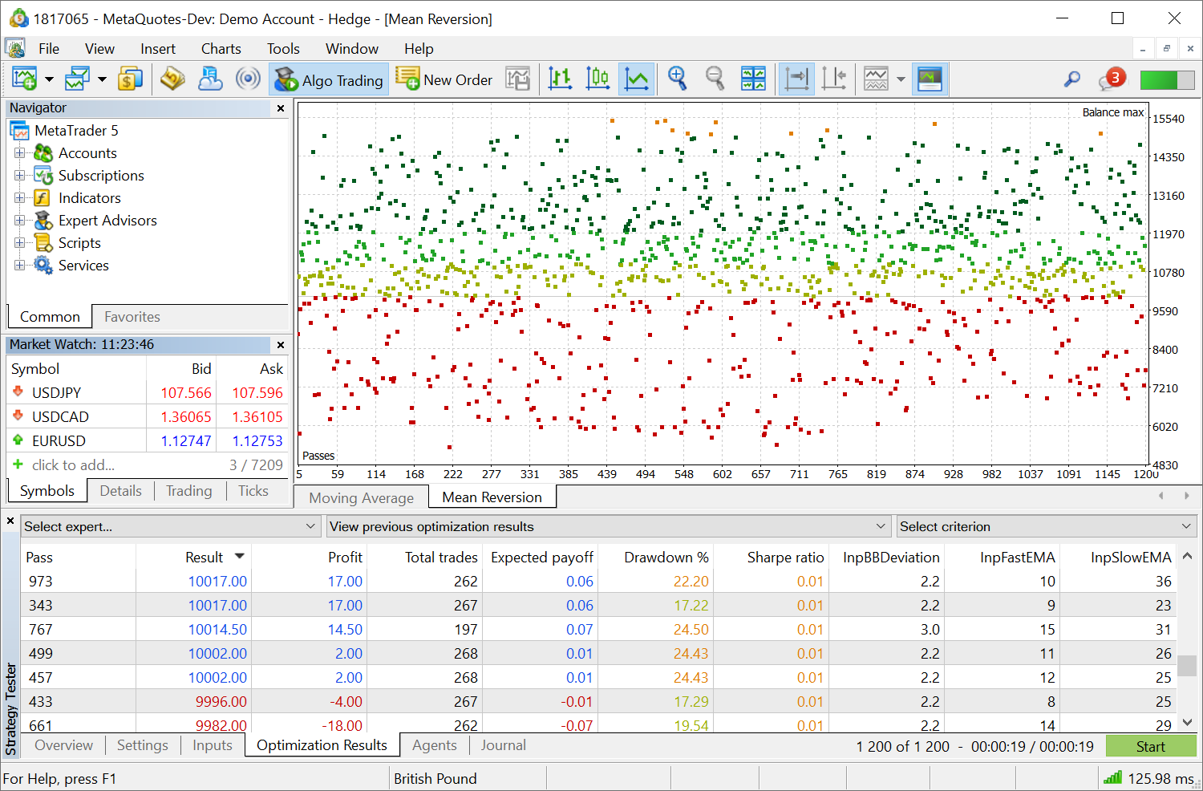
Task: Switch to candlestick chart icon
Action: [x=597, y=79]
